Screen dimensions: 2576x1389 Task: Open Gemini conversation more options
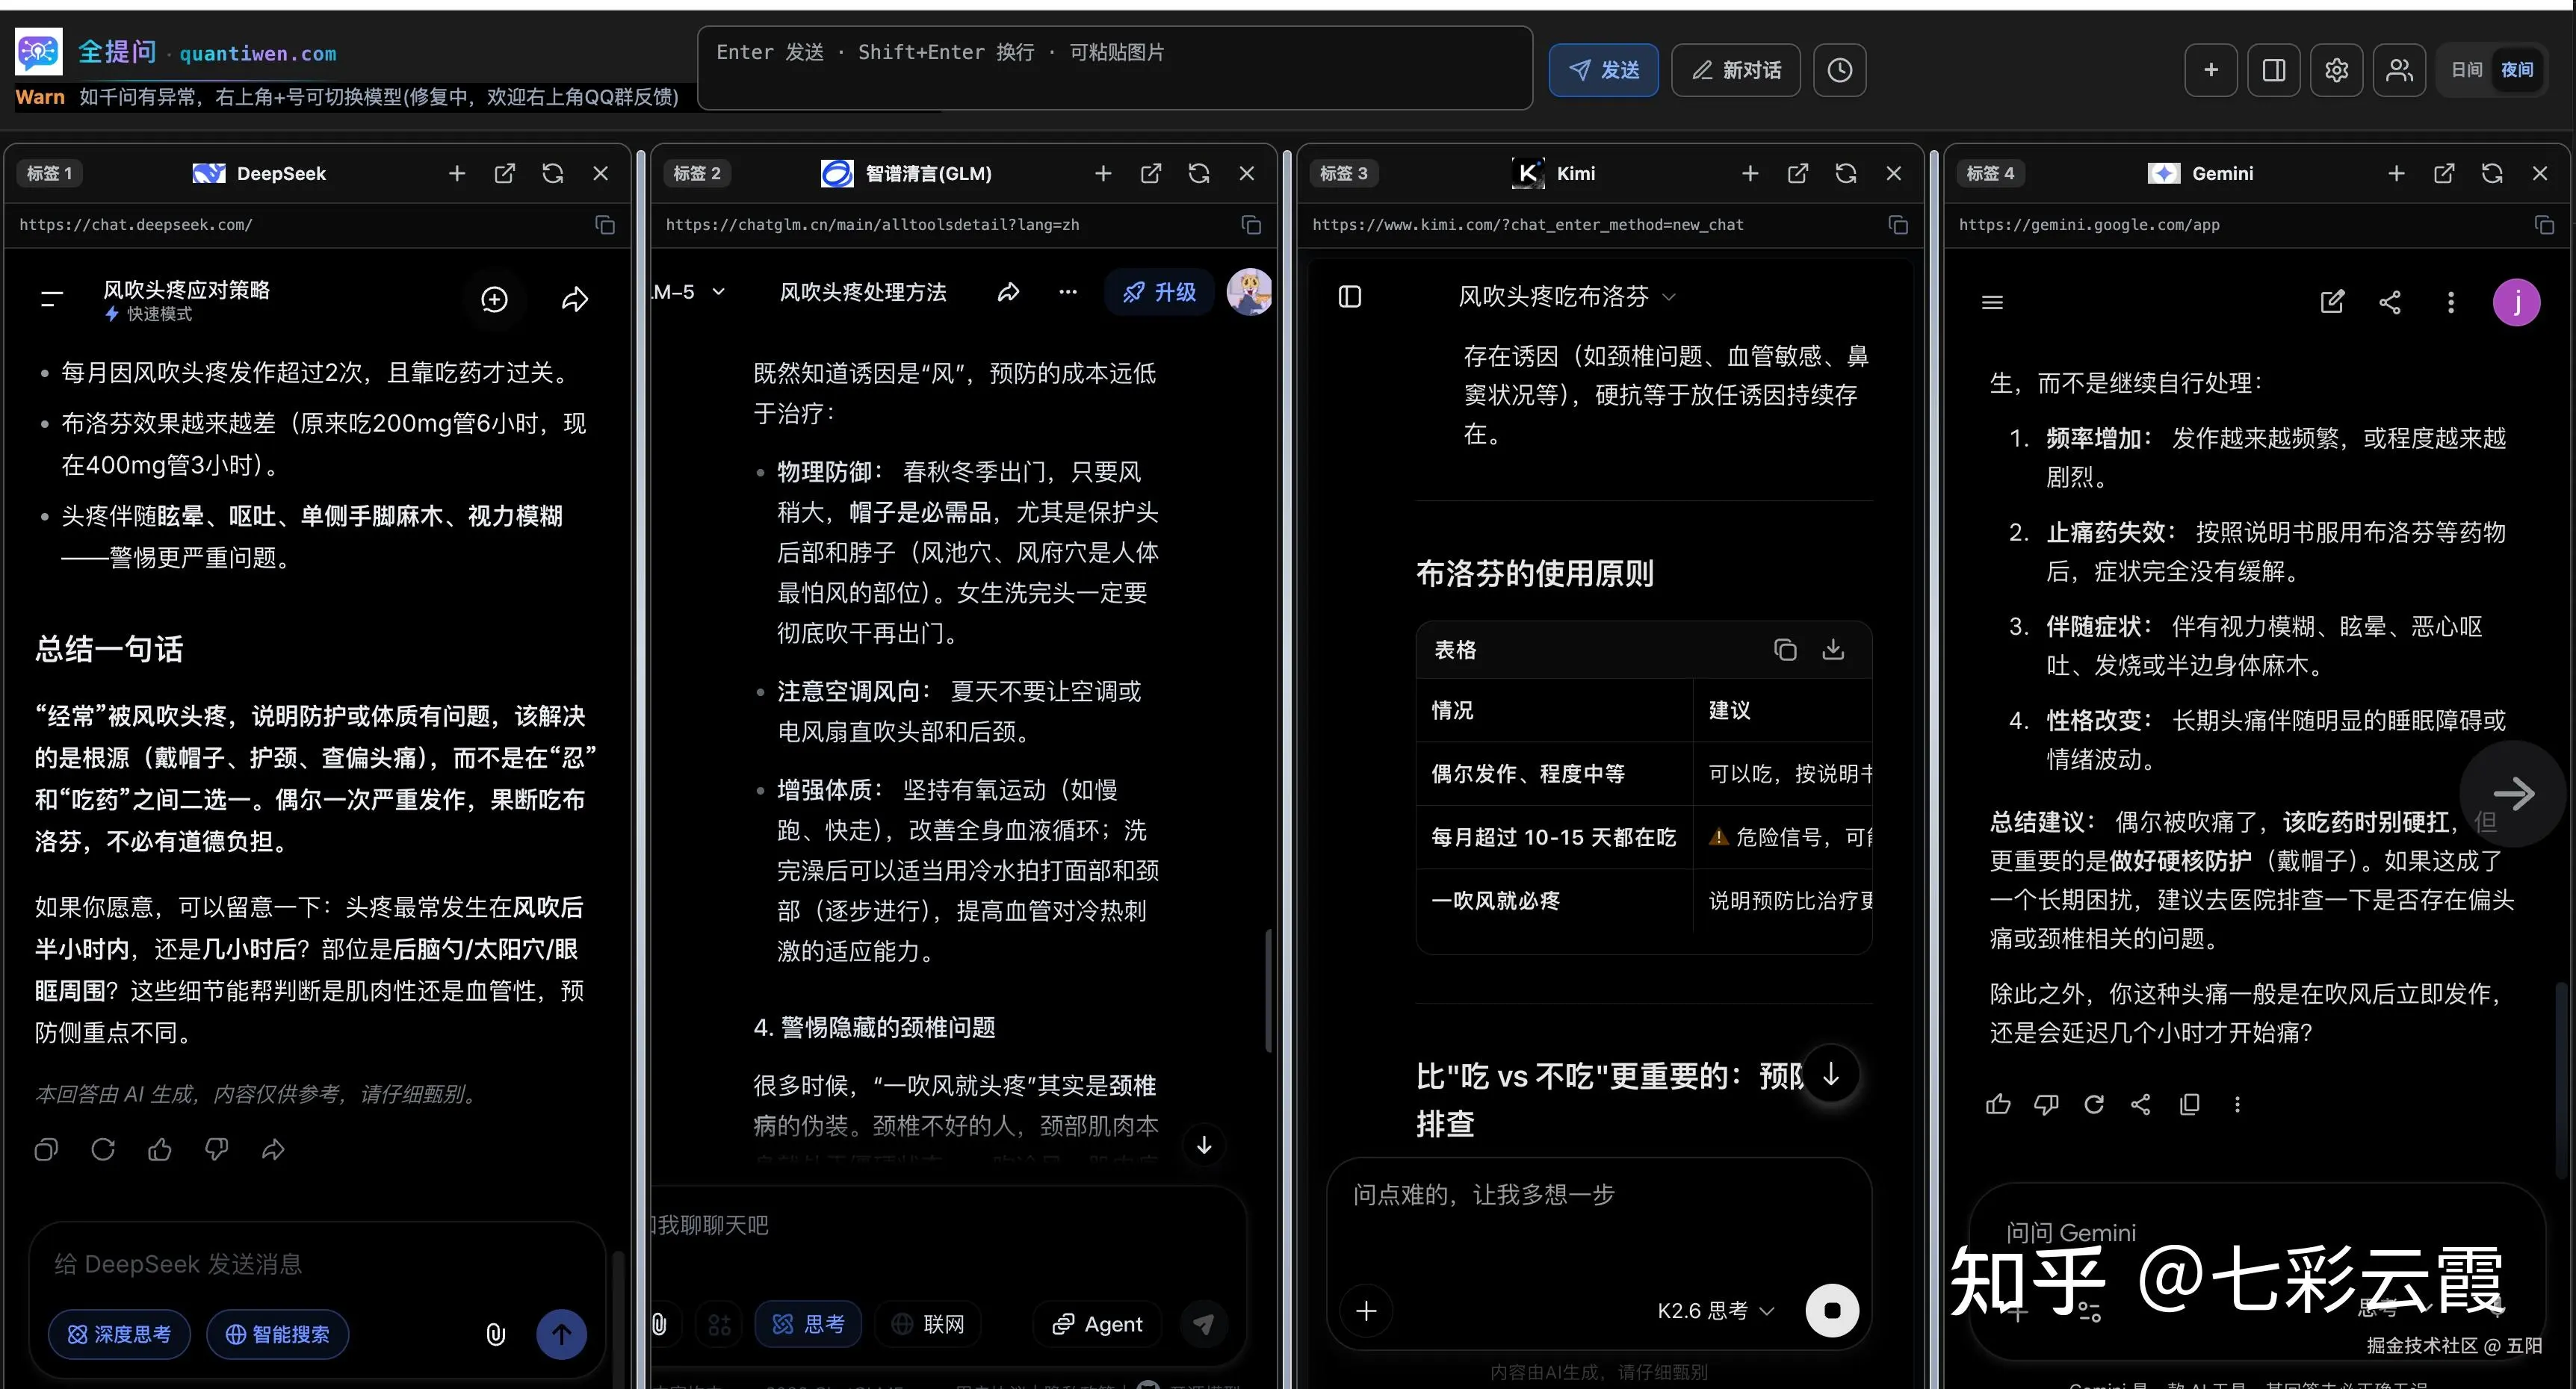tap(2450, 302)
